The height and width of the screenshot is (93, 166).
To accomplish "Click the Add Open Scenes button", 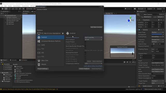I will pos(96,27).
